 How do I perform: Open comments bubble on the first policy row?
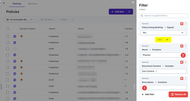(15, 36)
